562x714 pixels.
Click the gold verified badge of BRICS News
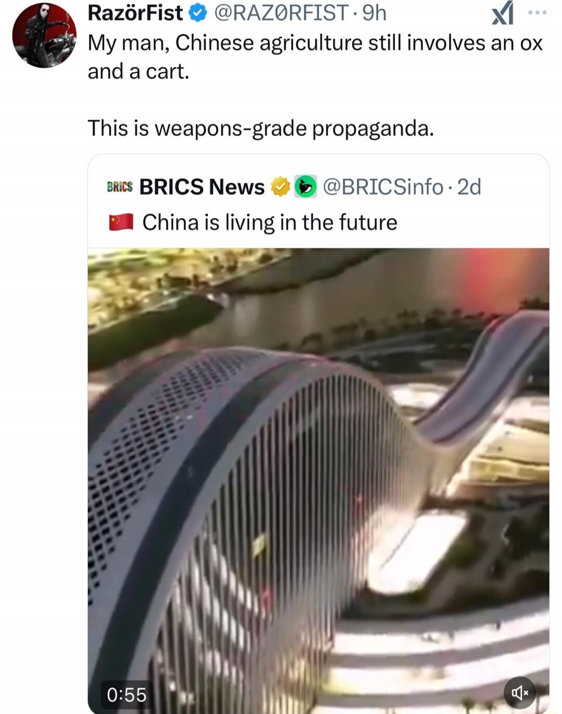pos(280,187)
